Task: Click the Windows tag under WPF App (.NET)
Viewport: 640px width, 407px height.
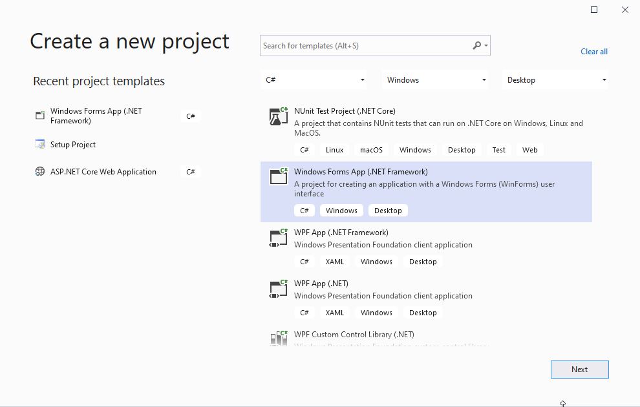Action: (x=376, y=313)
